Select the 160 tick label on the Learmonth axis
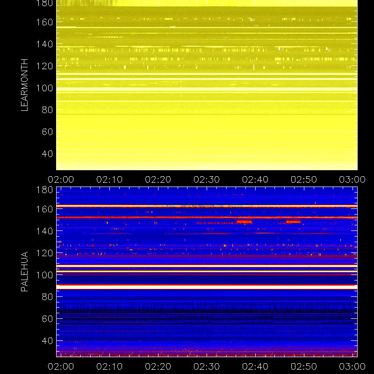Viewport: 374px width, 374px height. (44, 22)
